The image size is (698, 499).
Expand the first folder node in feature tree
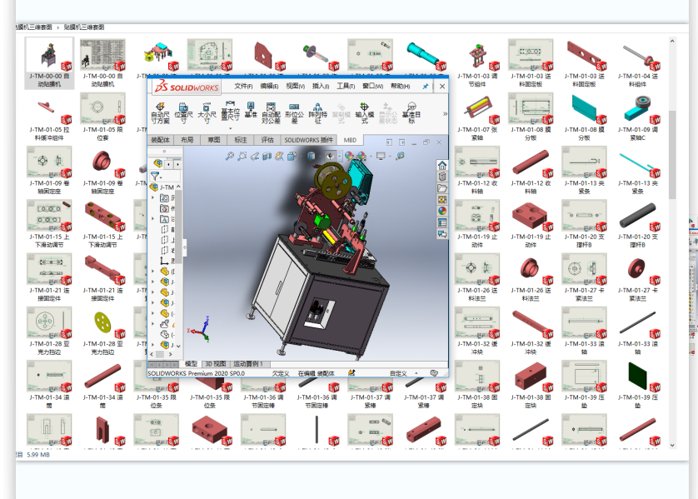point(153,197)
